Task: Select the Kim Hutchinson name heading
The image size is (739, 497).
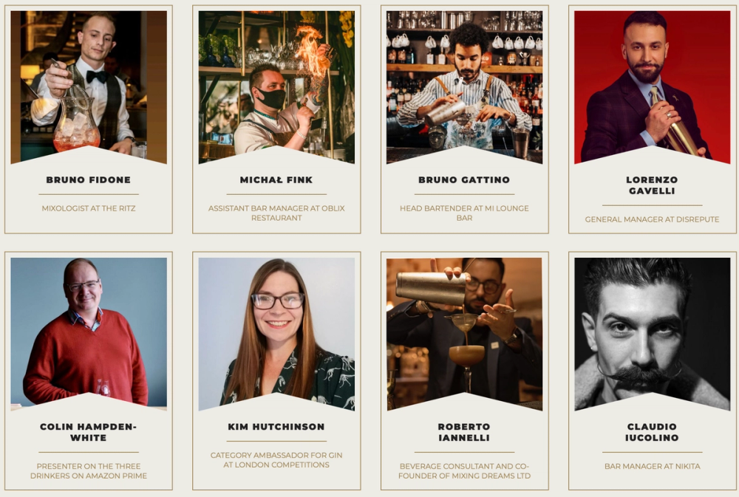Action: pos(276,426)
